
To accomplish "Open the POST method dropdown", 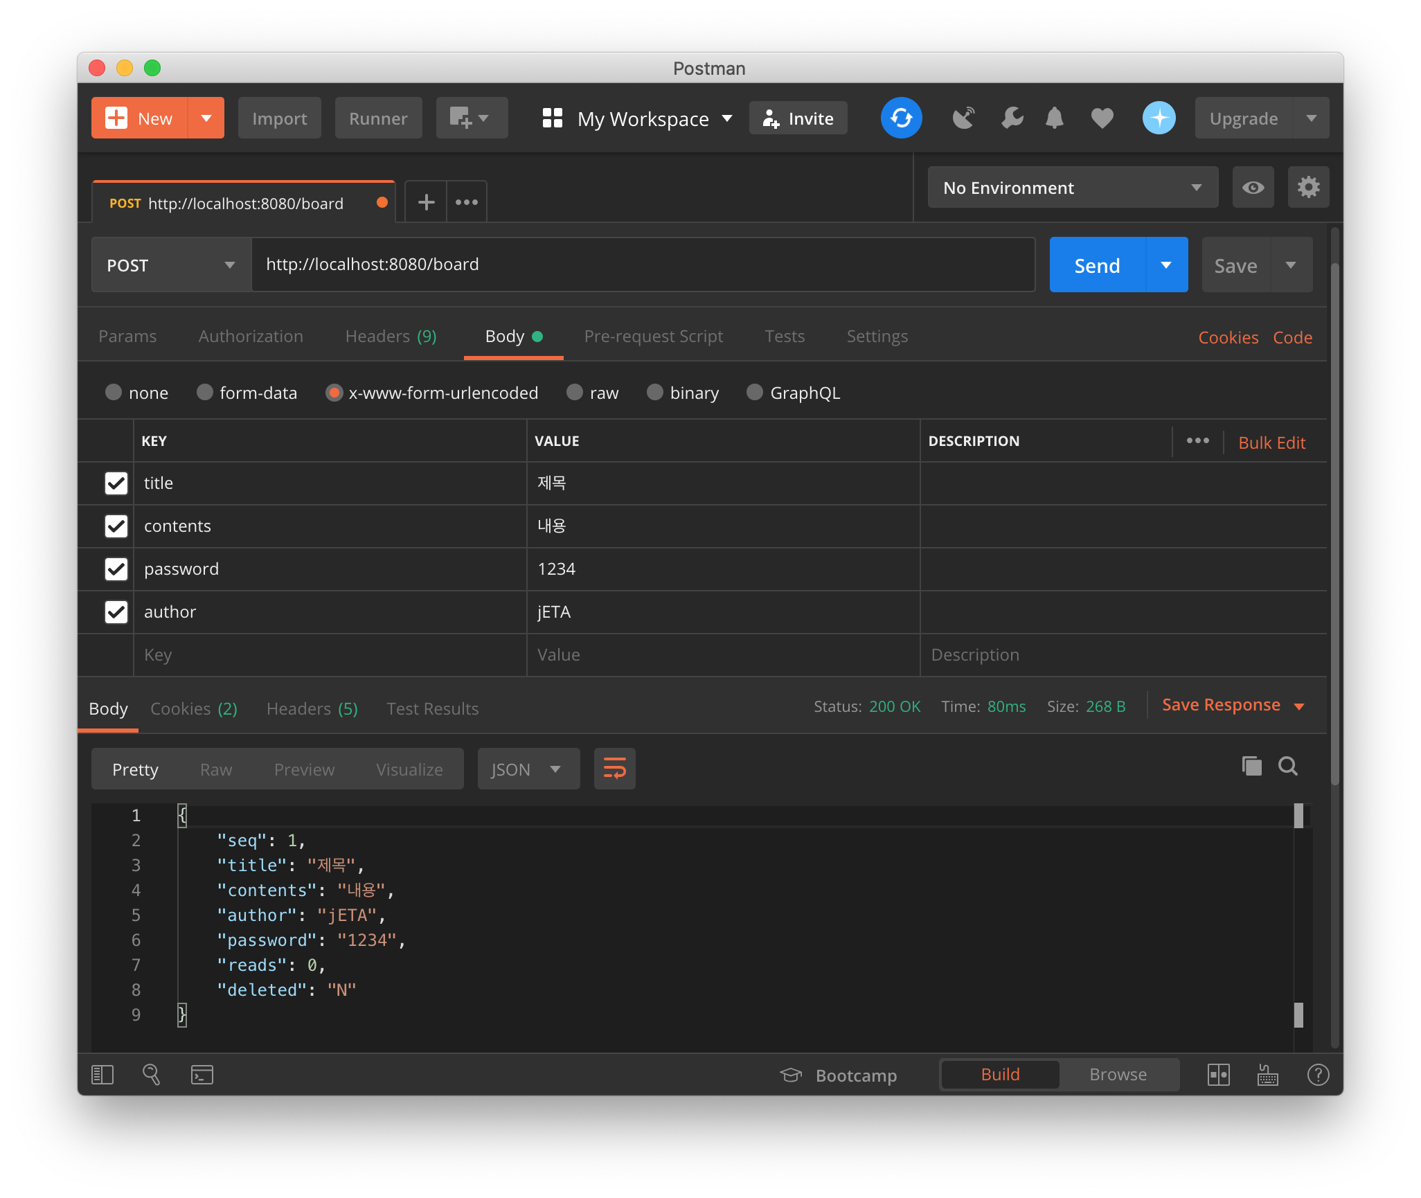I will tap(171, 265).
